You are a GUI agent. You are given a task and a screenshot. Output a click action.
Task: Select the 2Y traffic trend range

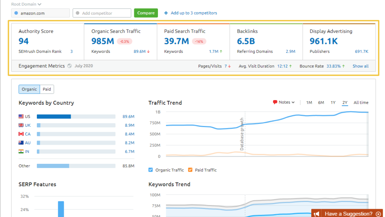(345, 103)
